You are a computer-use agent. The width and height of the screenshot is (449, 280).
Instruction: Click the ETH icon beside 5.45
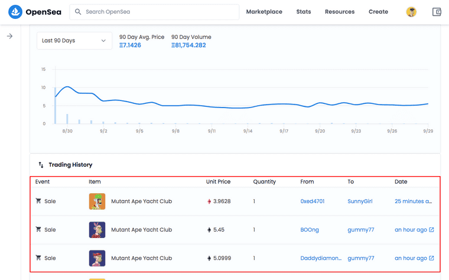(x=209, y=230)
